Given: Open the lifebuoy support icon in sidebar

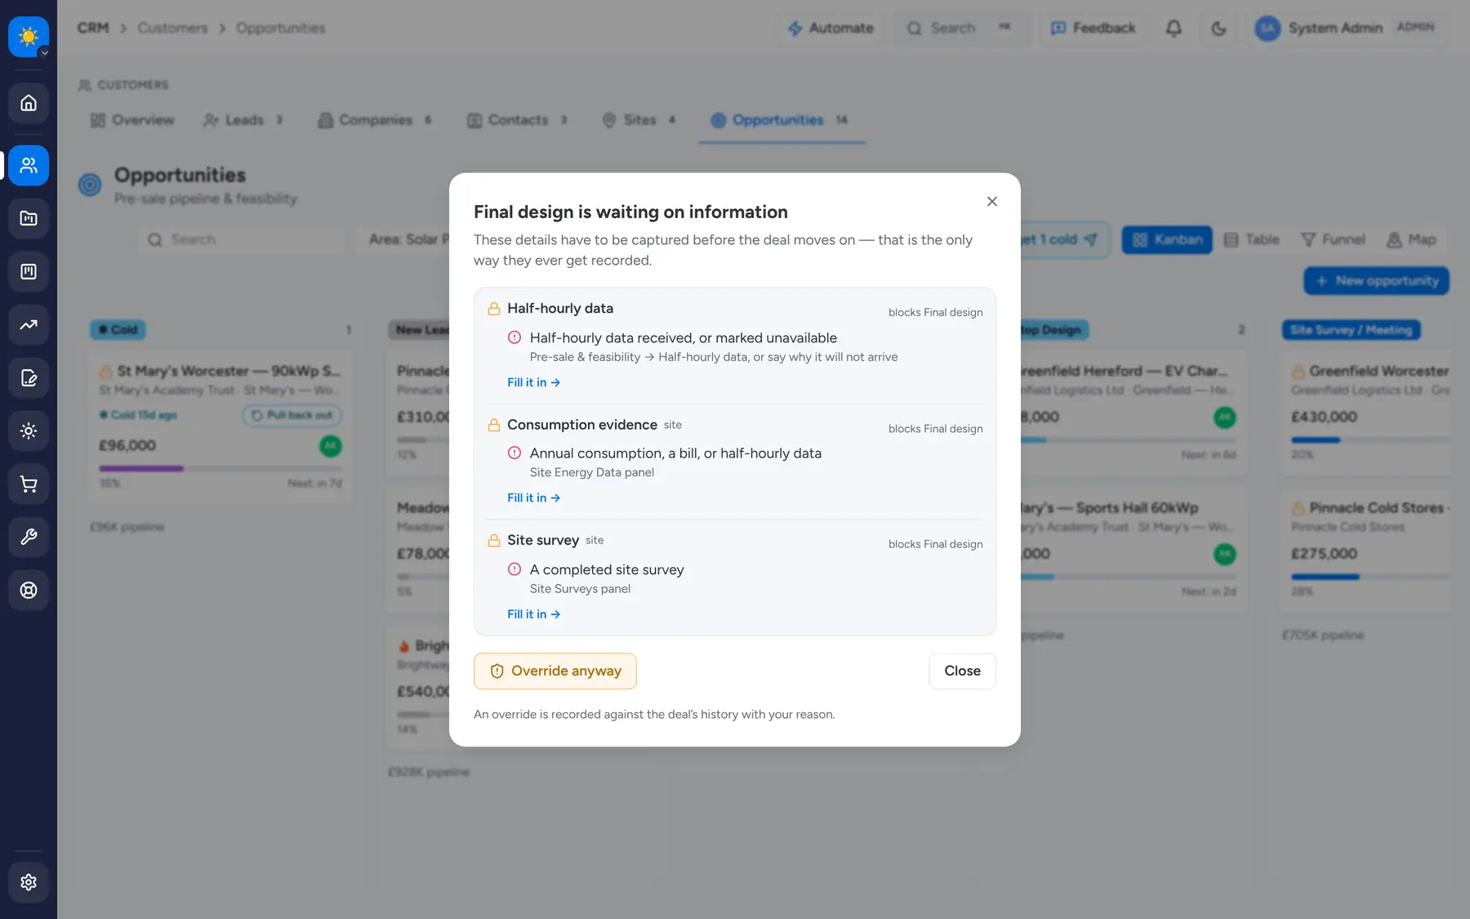Looking at the screenshot, I should click(29, 590).
